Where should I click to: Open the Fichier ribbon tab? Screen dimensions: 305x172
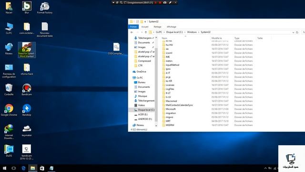coord(133,27)
